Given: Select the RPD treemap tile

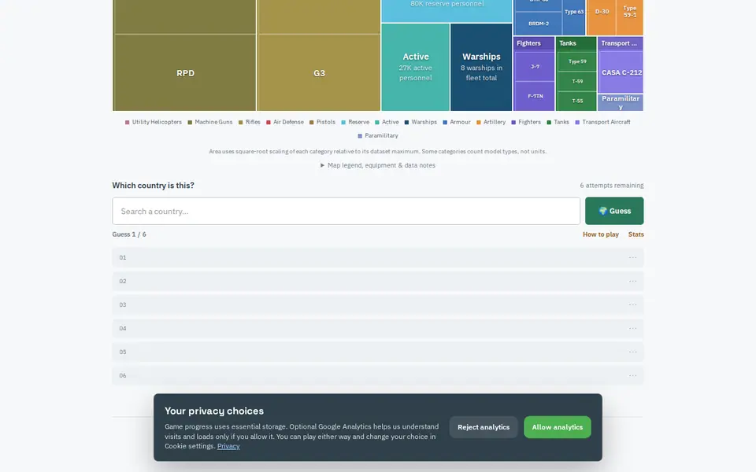Looking at the screenshot, I should click(x=185, y=72).
